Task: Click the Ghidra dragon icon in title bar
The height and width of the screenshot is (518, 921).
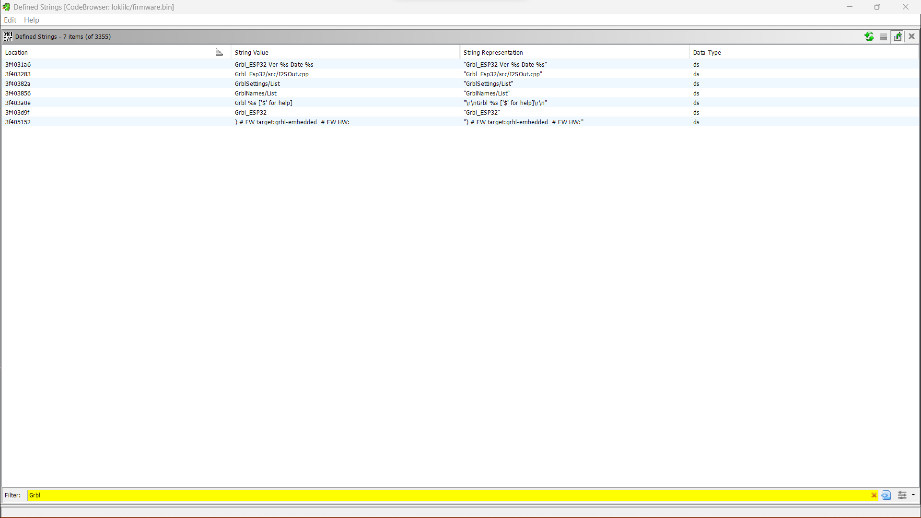Action: coord(6,7)
